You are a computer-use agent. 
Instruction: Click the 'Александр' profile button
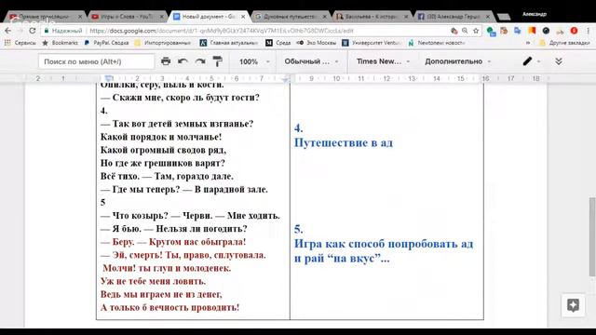pyautogui.click(x=534, y=14)
